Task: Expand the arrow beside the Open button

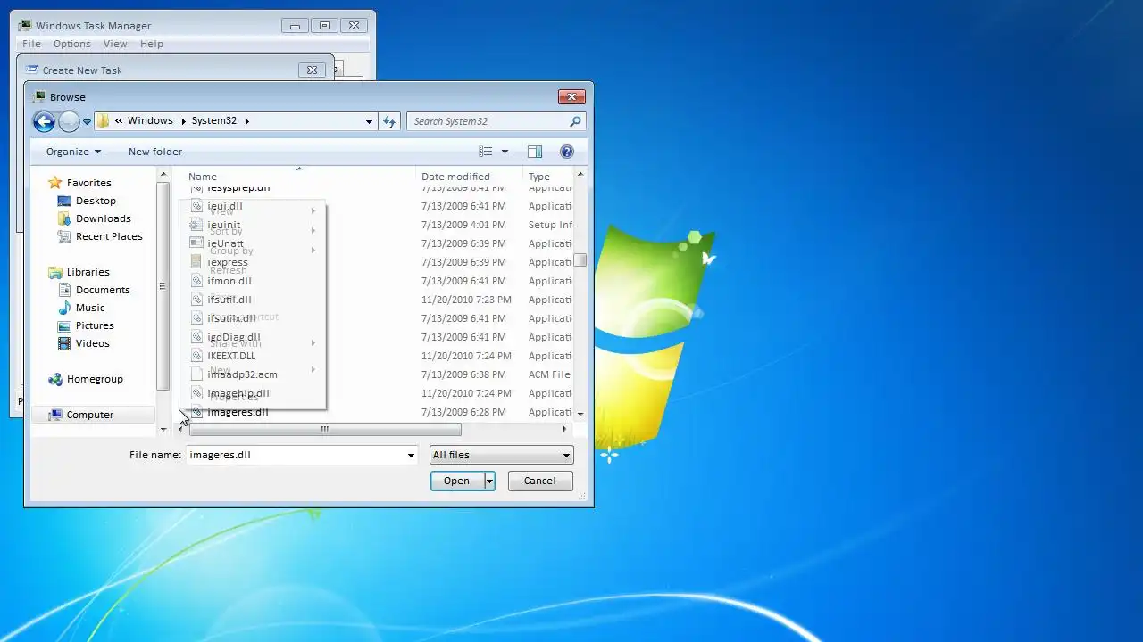Action: (x=489, y=481)
